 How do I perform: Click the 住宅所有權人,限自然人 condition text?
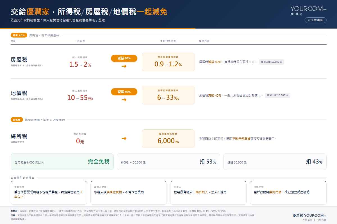coord(200,192)
